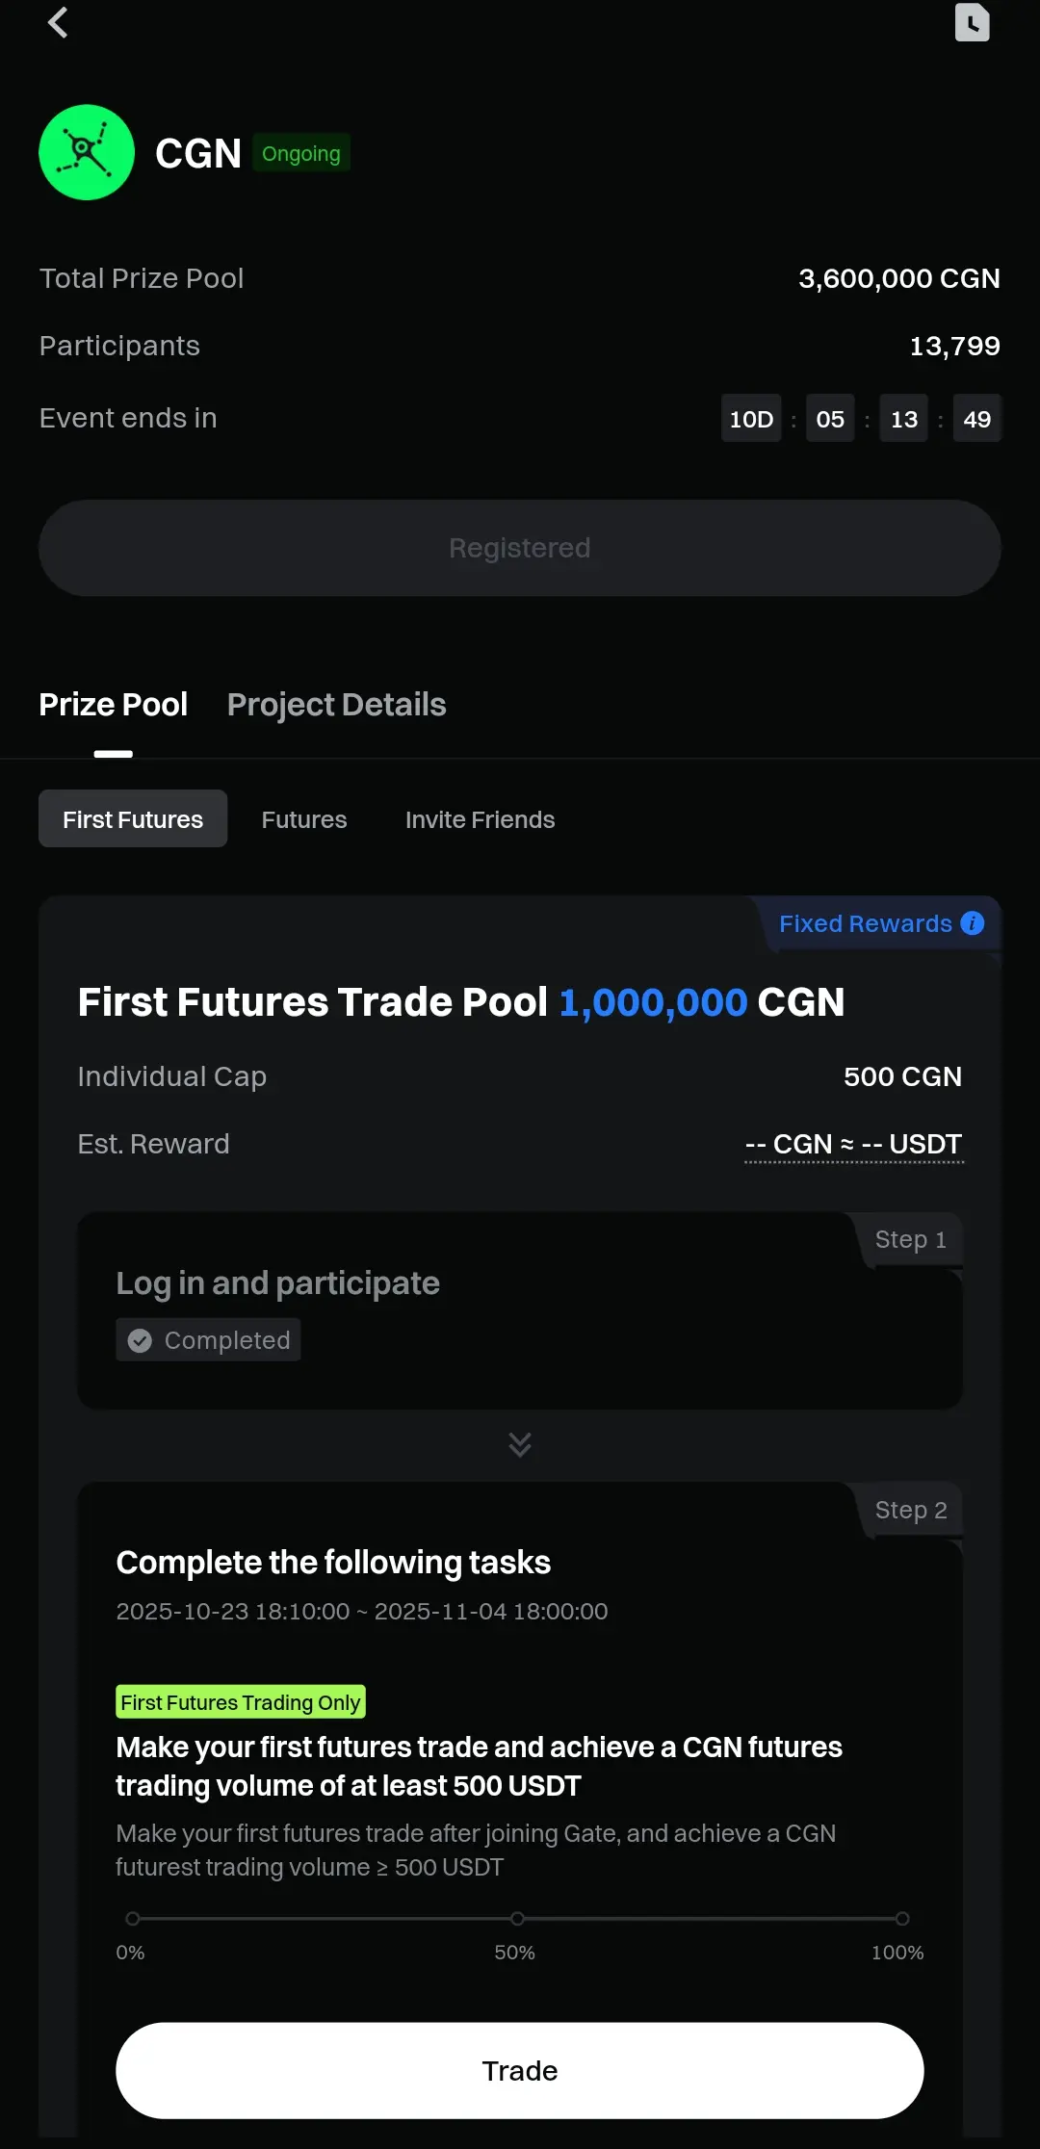
Task: Open the history clock icon
Action: tap(972, 22)
